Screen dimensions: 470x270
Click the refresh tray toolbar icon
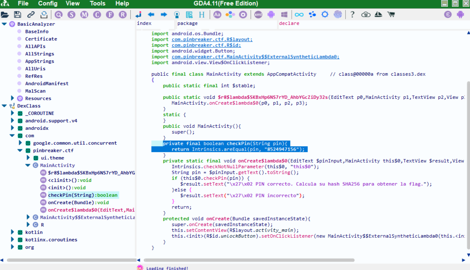click(x=44, y=15)
